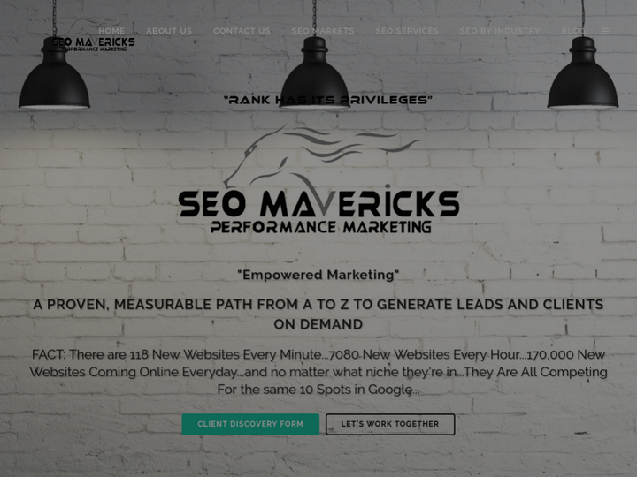The image size is (637, 477).
Task: Click the large SEO Mavericks center logo
Action: [x=318, y=178]
